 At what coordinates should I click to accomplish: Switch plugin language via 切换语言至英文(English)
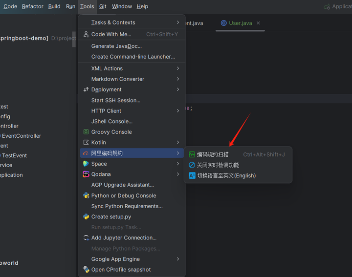click(226, 175)
